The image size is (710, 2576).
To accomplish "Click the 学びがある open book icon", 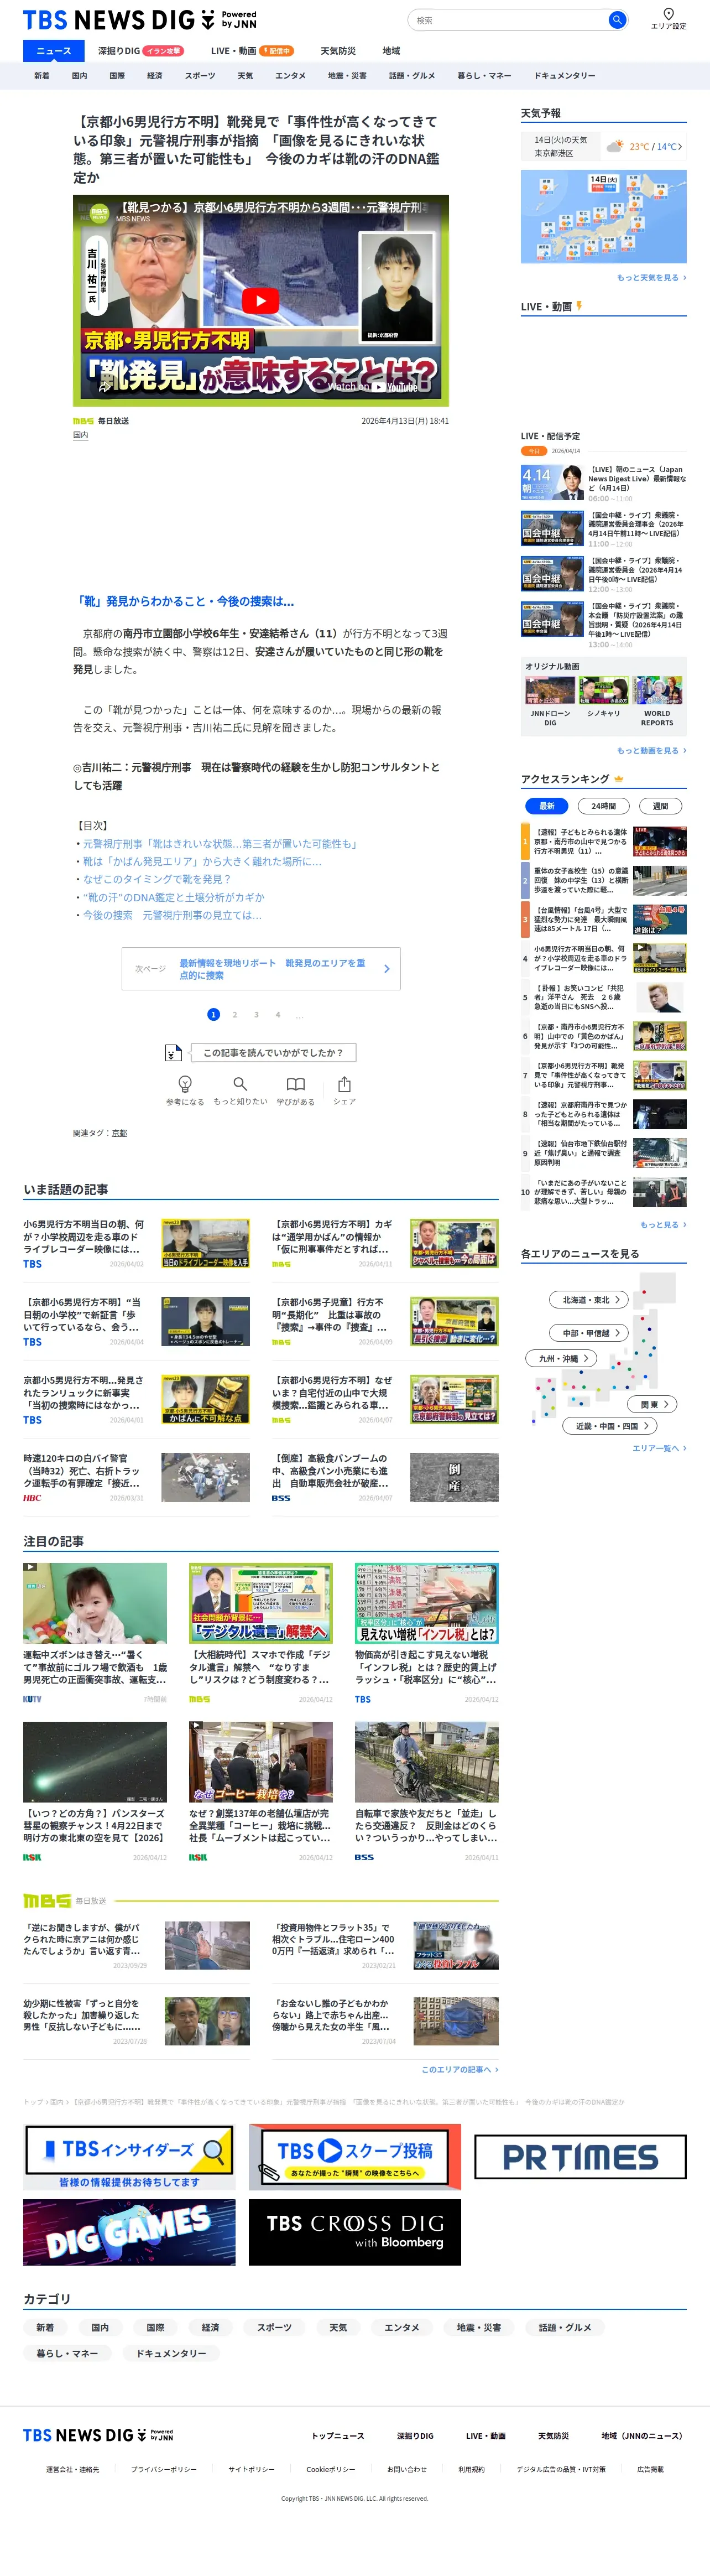I will [295, 1084].
